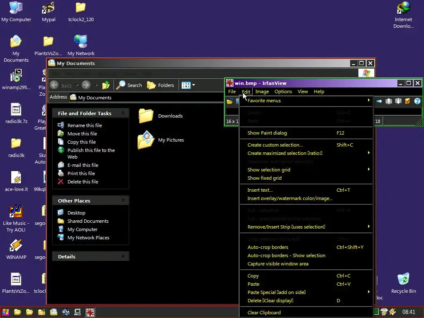
Task: Click the Winamp lightning tray icon
Action: click(393, 312)
